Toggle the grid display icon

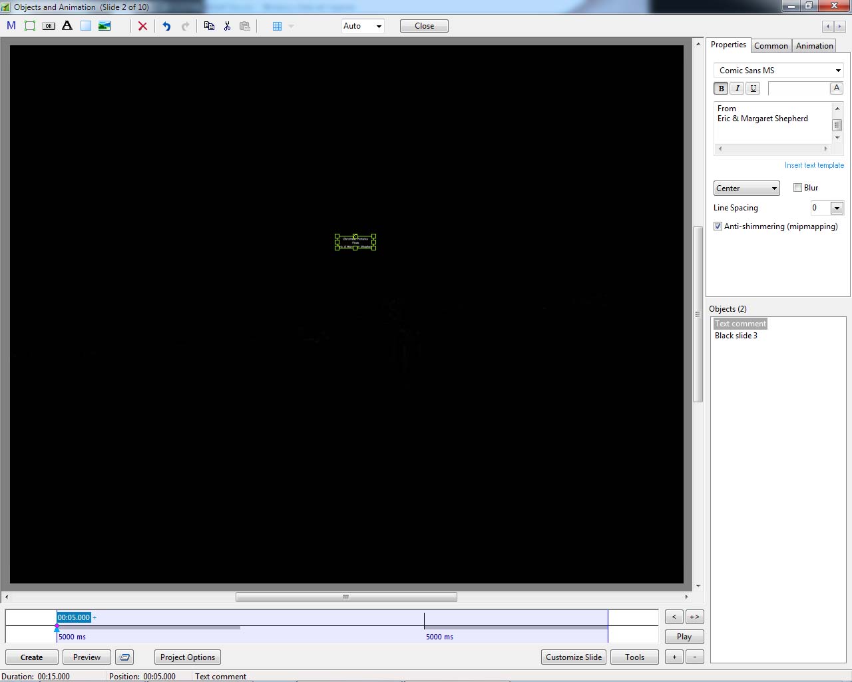click(x=278, y=26)
